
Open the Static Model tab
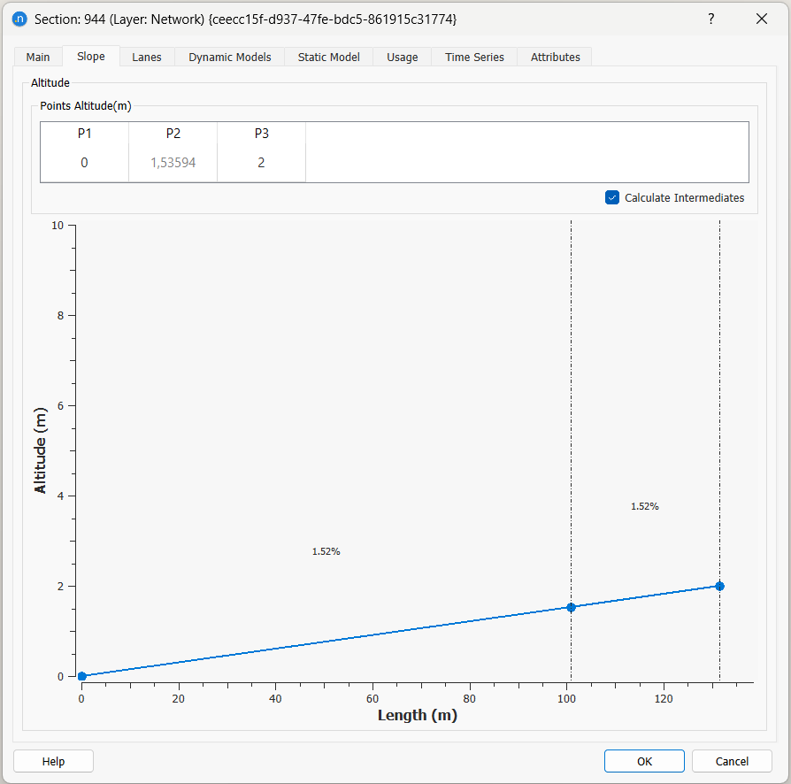(x=328, y=57)
